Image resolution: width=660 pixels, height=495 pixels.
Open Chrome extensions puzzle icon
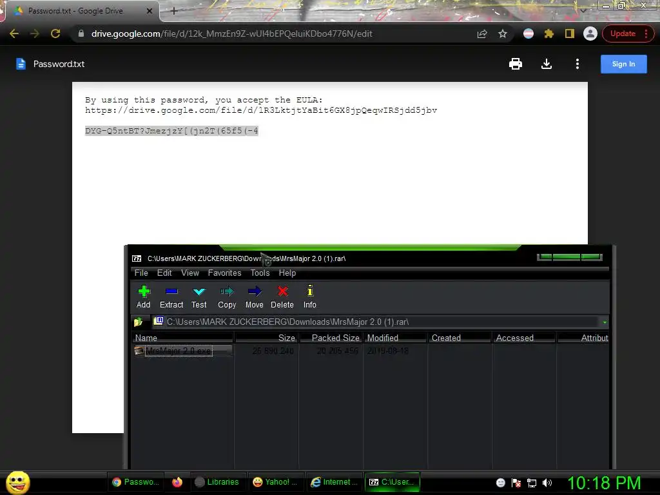click(549, 34)
